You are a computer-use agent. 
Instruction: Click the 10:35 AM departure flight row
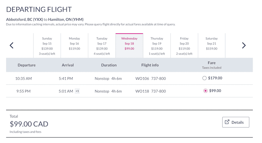130,78
